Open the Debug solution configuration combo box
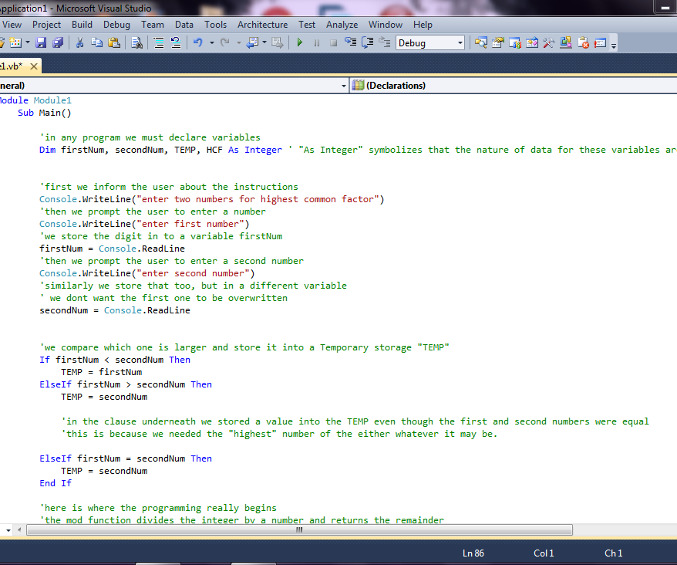 (x=430, y=42)
